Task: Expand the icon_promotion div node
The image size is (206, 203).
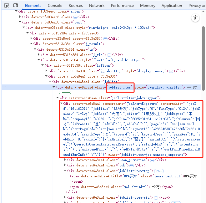Action: pyautogui.click(x=65, y=160)
